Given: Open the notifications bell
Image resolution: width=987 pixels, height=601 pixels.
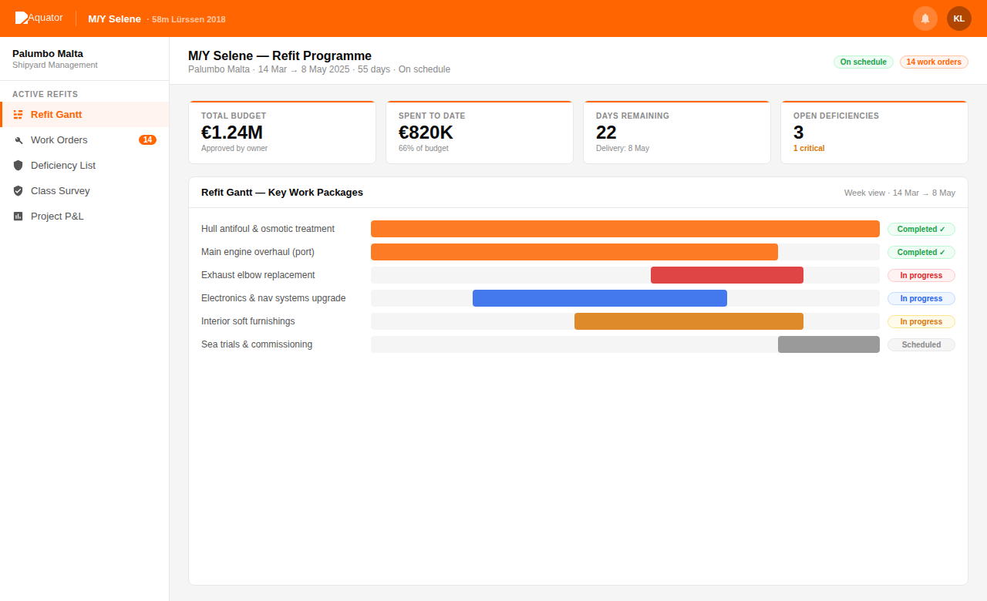Looking at the screenshot, I should click(925, 18).
